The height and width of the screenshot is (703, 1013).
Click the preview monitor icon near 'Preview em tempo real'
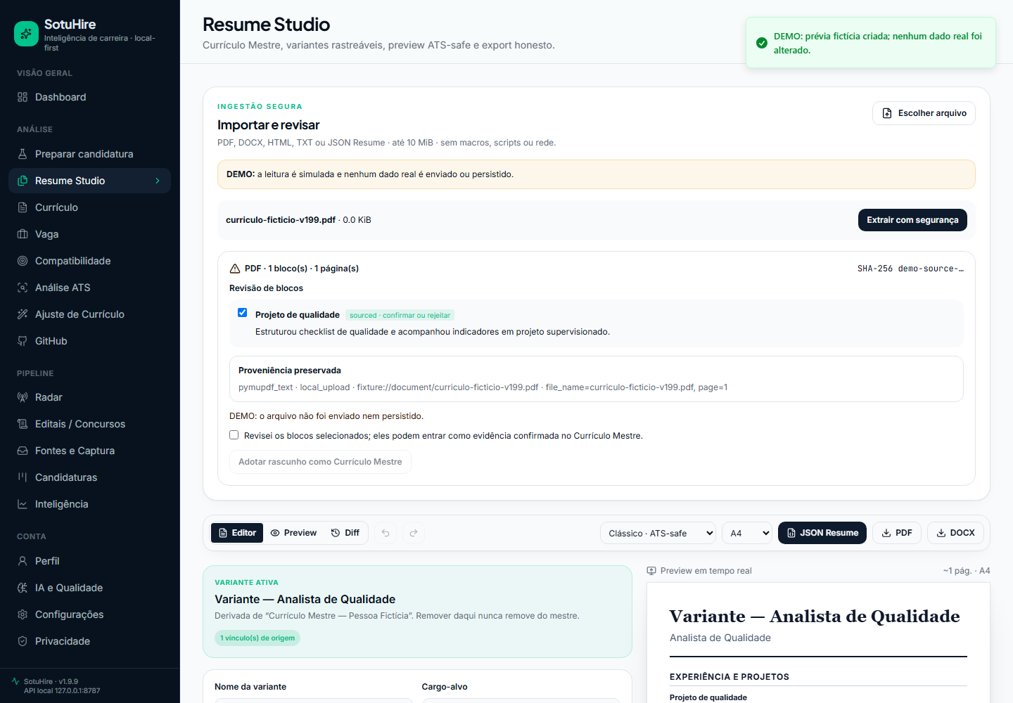pos(651,571)
